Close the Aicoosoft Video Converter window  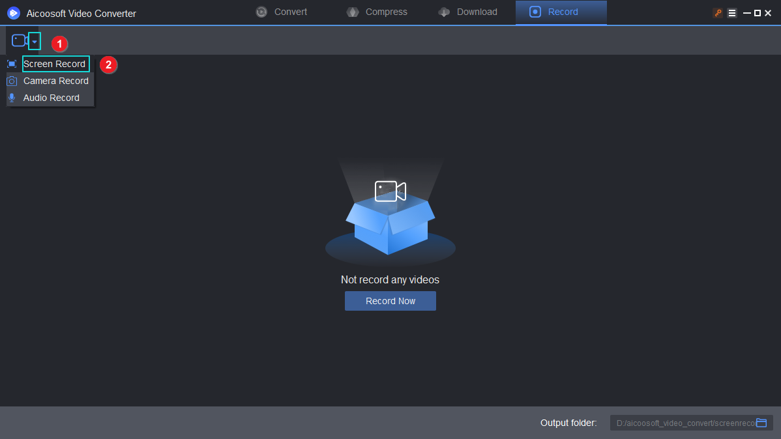tap(768, 14)
